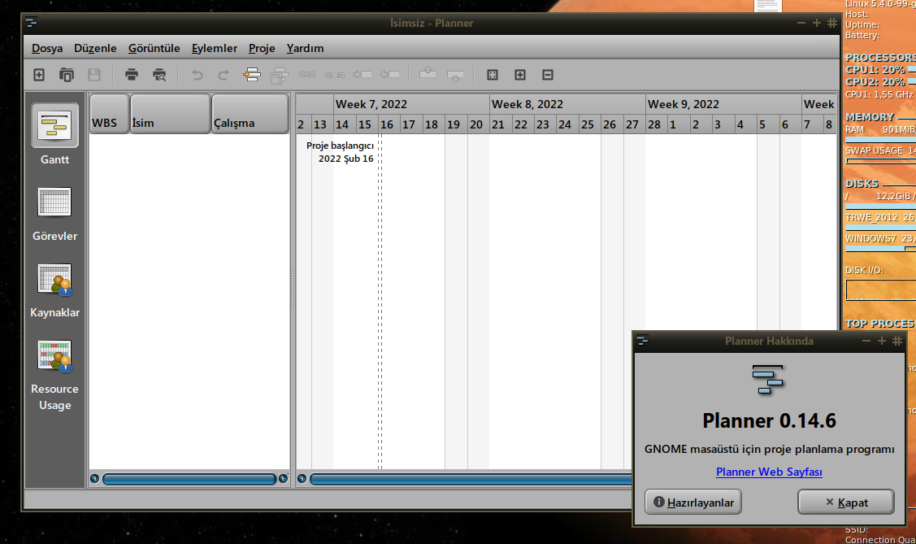Open the Kaynaklar view in sidebar
The width and height of the screenshot is (916, 544).
(55, 290)
